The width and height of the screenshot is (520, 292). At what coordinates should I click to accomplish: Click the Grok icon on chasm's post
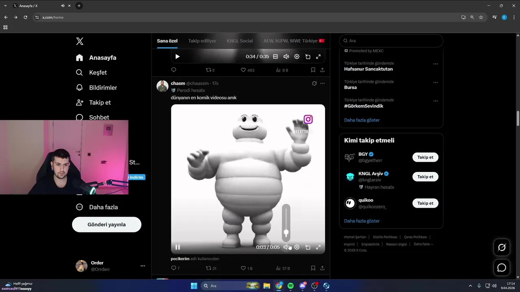314,83
